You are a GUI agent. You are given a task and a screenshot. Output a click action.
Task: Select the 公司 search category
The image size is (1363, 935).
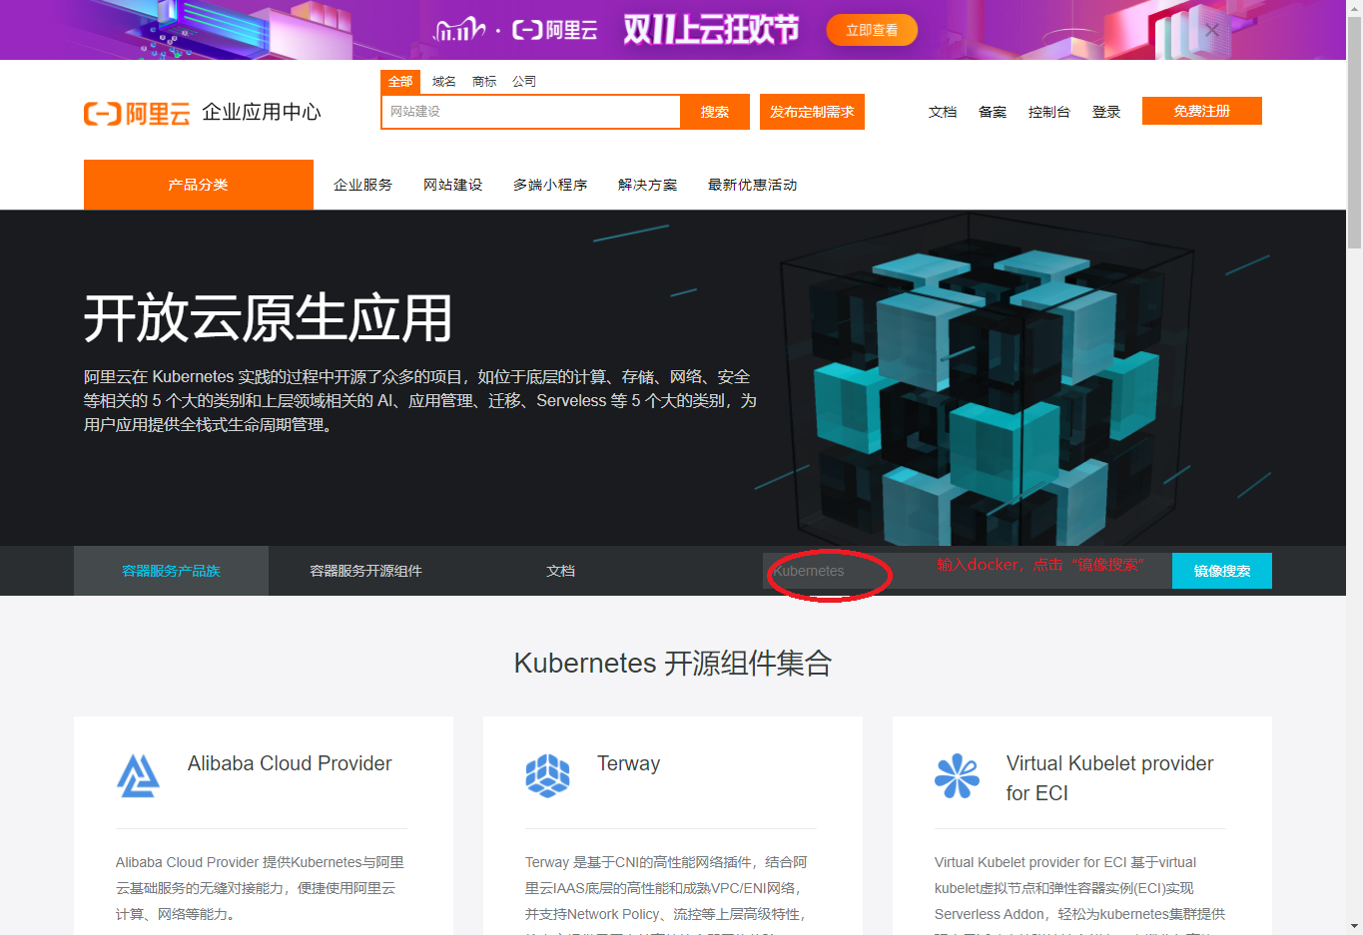pyautogui.click(x=524, y=81)
